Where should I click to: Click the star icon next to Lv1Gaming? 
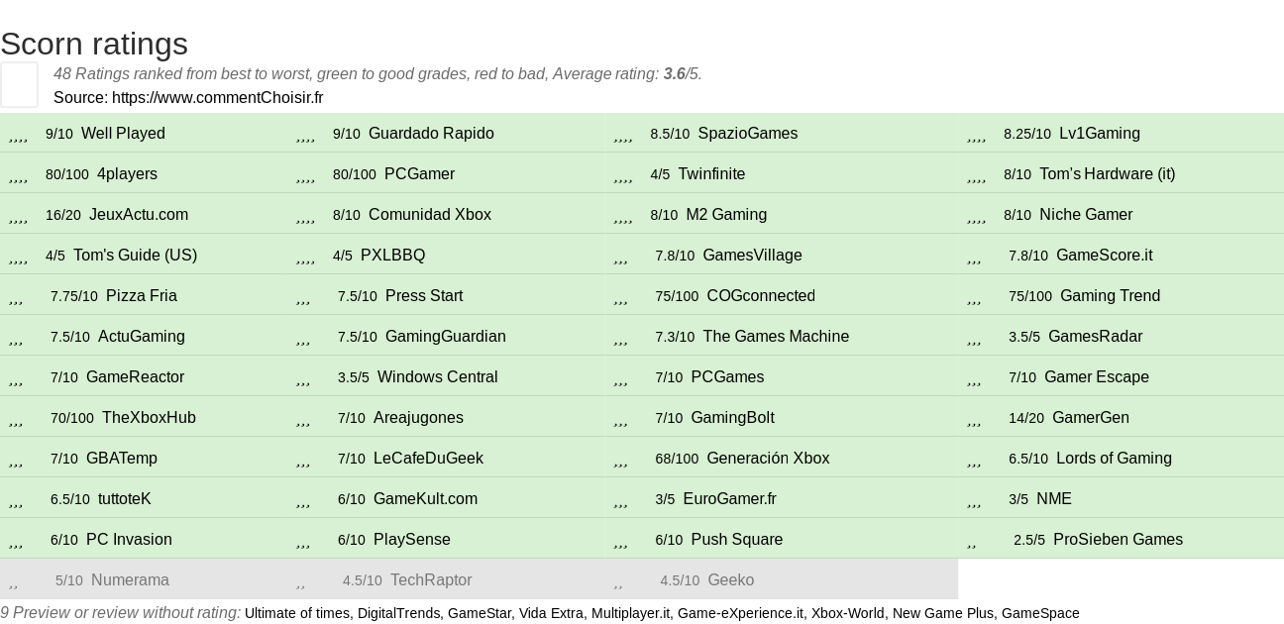977,134
